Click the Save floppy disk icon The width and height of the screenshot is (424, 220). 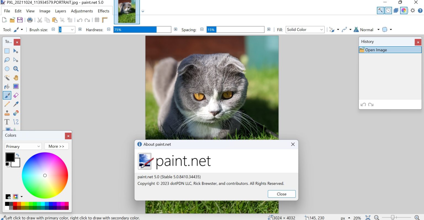coord(20,20)
